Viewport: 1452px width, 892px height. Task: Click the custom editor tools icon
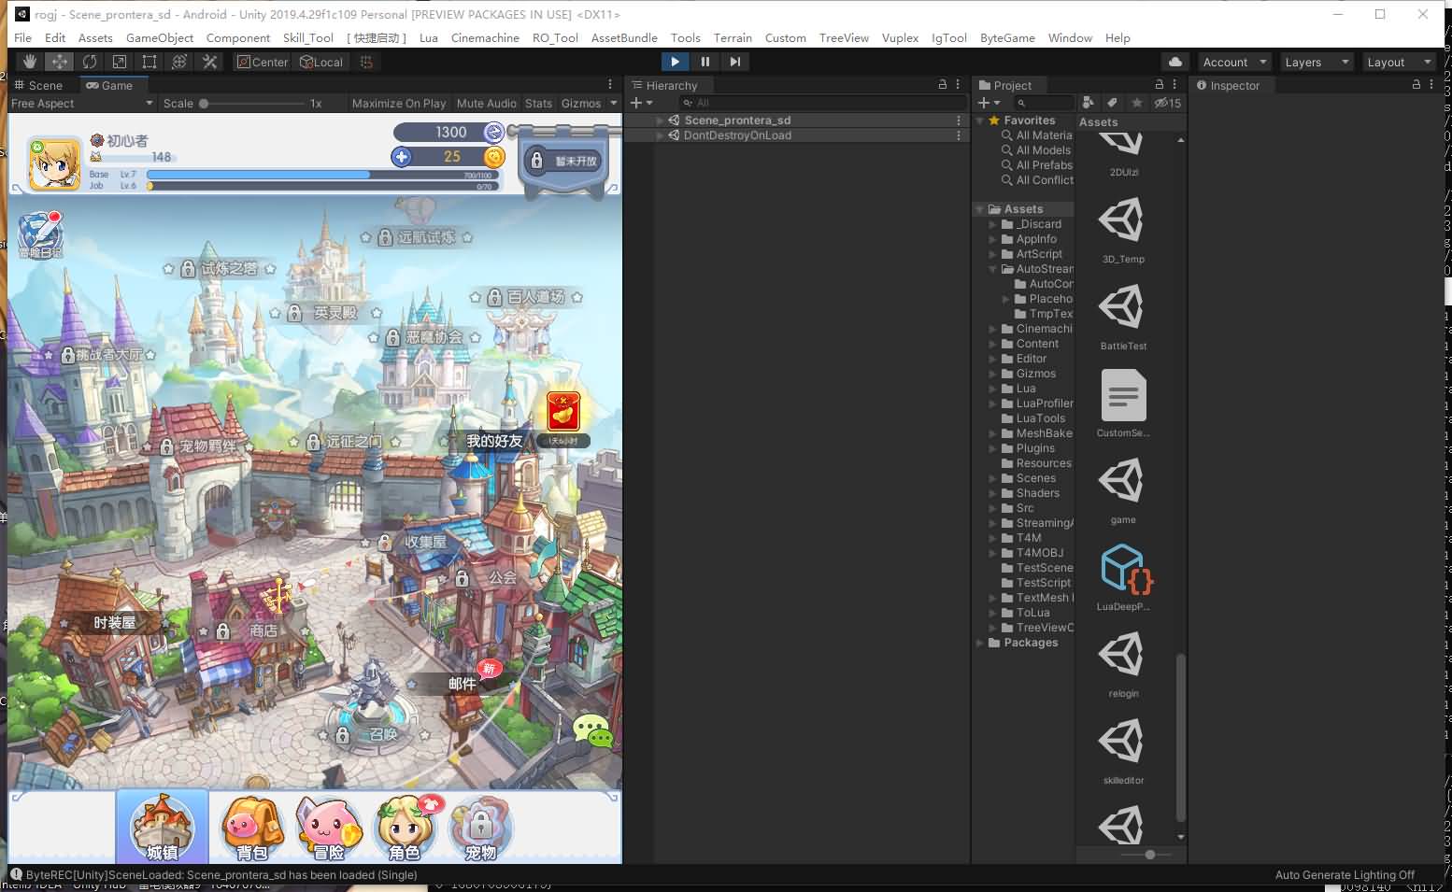tap(210, 62)
